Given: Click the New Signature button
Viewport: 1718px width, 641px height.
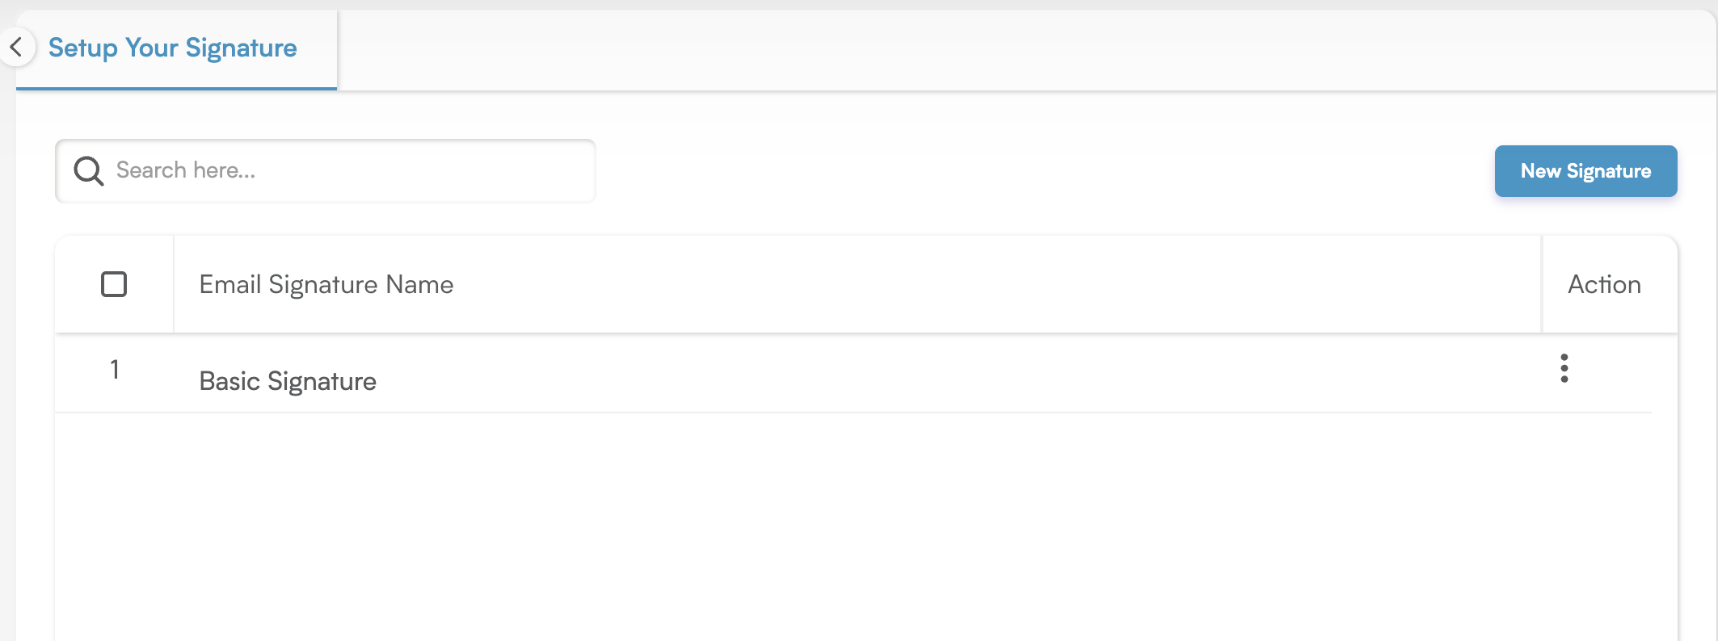Looking at the screenshot, I should (1585, 171).
